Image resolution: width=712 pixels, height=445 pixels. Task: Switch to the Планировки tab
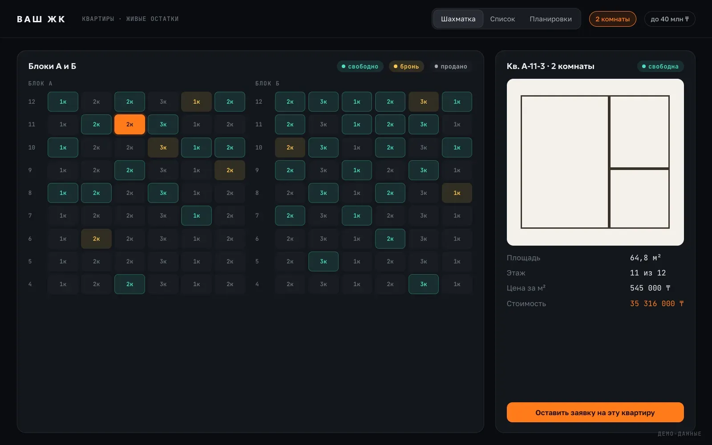tap(550, 19)
